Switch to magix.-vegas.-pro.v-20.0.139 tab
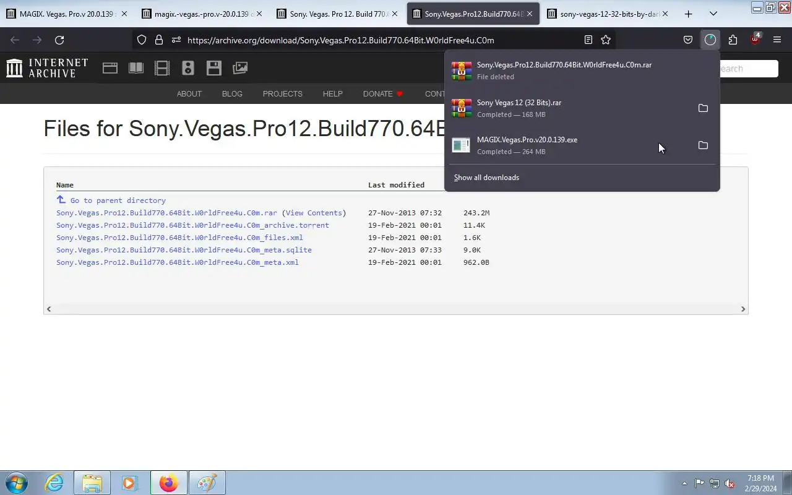 coord(202,14)
